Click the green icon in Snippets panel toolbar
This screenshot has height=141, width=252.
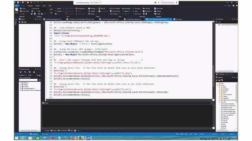(217, 80)
